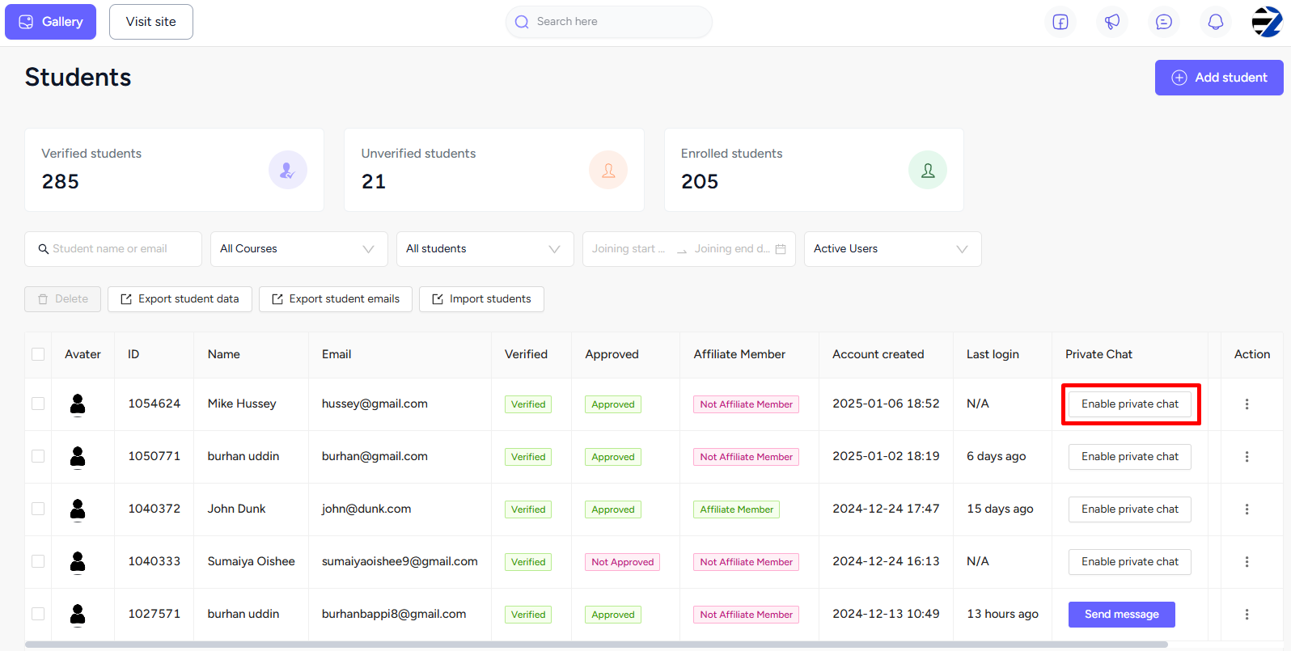The image size is (1291, 651).
Task: Enable private chat for burhan@gmail.com
Action: (1130, 457)
